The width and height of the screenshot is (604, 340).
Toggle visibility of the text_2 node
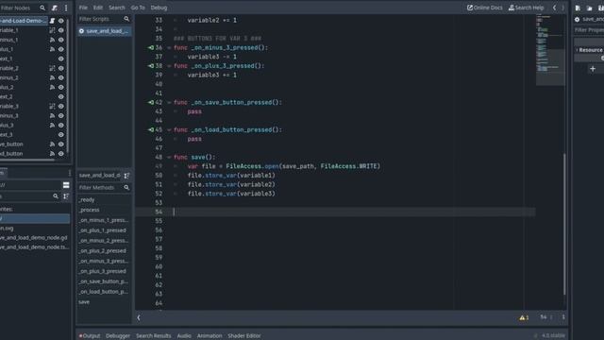[60, 96]
